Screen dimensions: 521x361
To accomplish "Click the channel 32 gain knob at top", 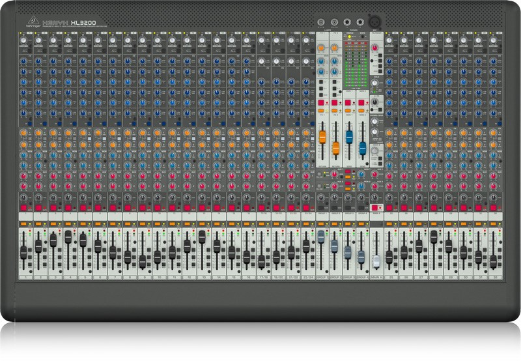I will point(493,40).
